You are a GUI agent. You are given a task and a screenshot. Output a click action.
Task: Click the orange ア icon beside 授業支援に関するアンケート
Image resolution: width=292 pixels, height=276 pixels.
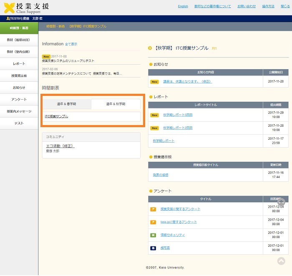point(153,209)
